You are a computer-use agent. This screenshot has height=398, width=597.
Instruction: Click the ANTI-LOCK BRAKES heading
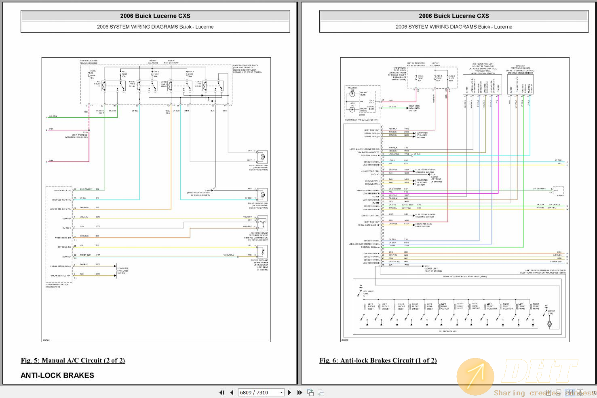57,375
